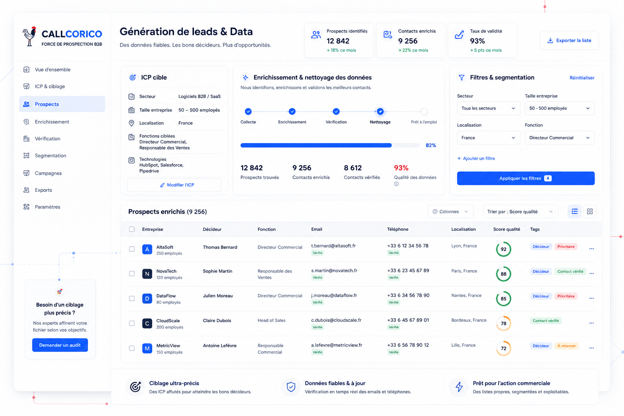
Task: Click the Nettoyage step marker
Action: point(380,111)
